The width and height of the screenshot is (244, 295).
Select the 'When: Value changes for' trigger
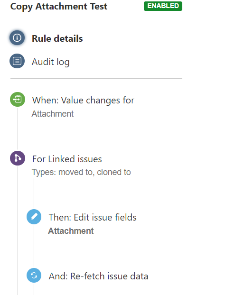point(83,100)
